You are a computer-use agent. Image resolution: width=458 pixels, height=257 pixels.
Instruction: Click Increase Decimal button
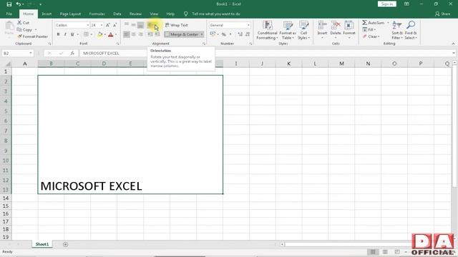click(240, 34)
